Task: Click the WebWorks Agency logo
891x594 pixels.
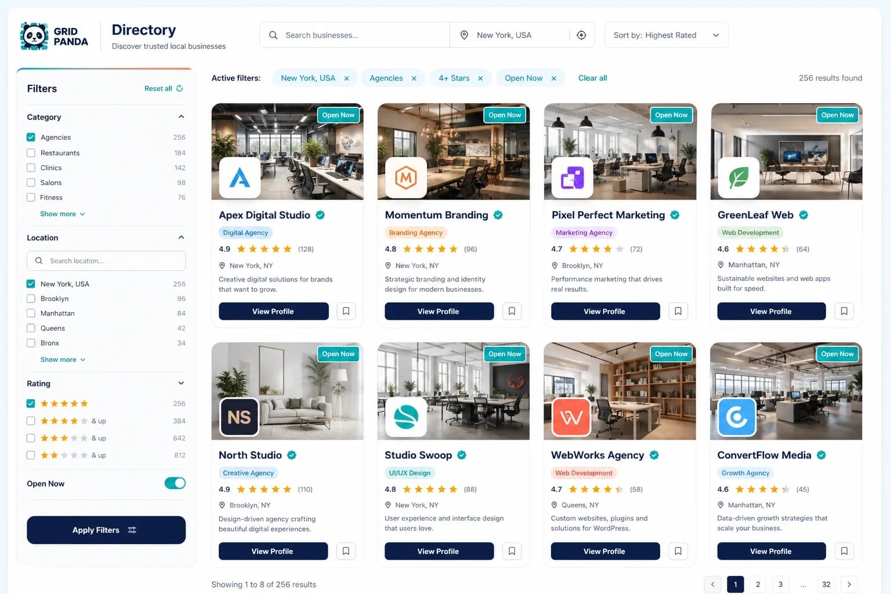Action: 571,417
